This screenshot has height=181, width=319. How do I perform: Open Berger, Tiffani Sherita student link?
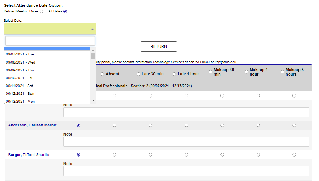(29, 155)
